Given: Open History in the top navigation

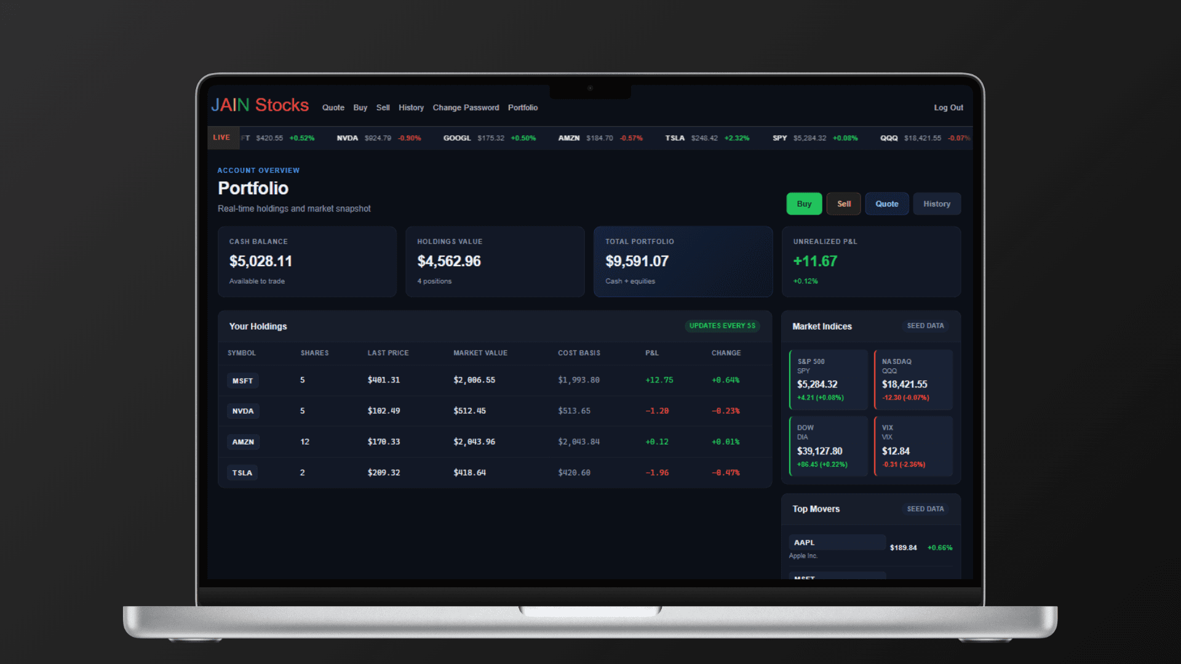Looking at the screenshot, I should click(x=411, y=108).
